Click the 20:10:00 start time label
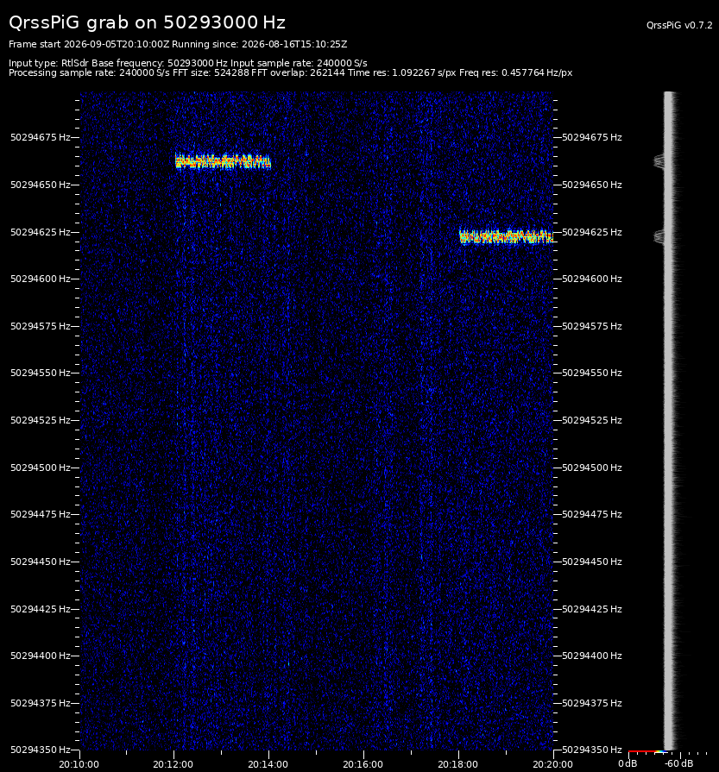The image size is (719, 772). 79,764
